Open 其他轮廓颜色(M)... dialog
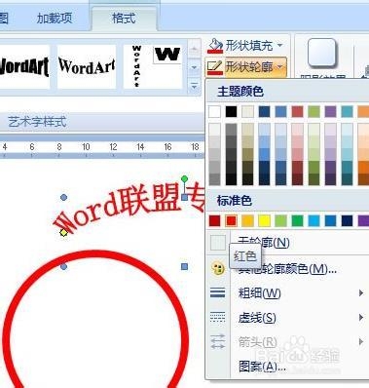Screen dimensions: 369x388 (x=287, y=269)
